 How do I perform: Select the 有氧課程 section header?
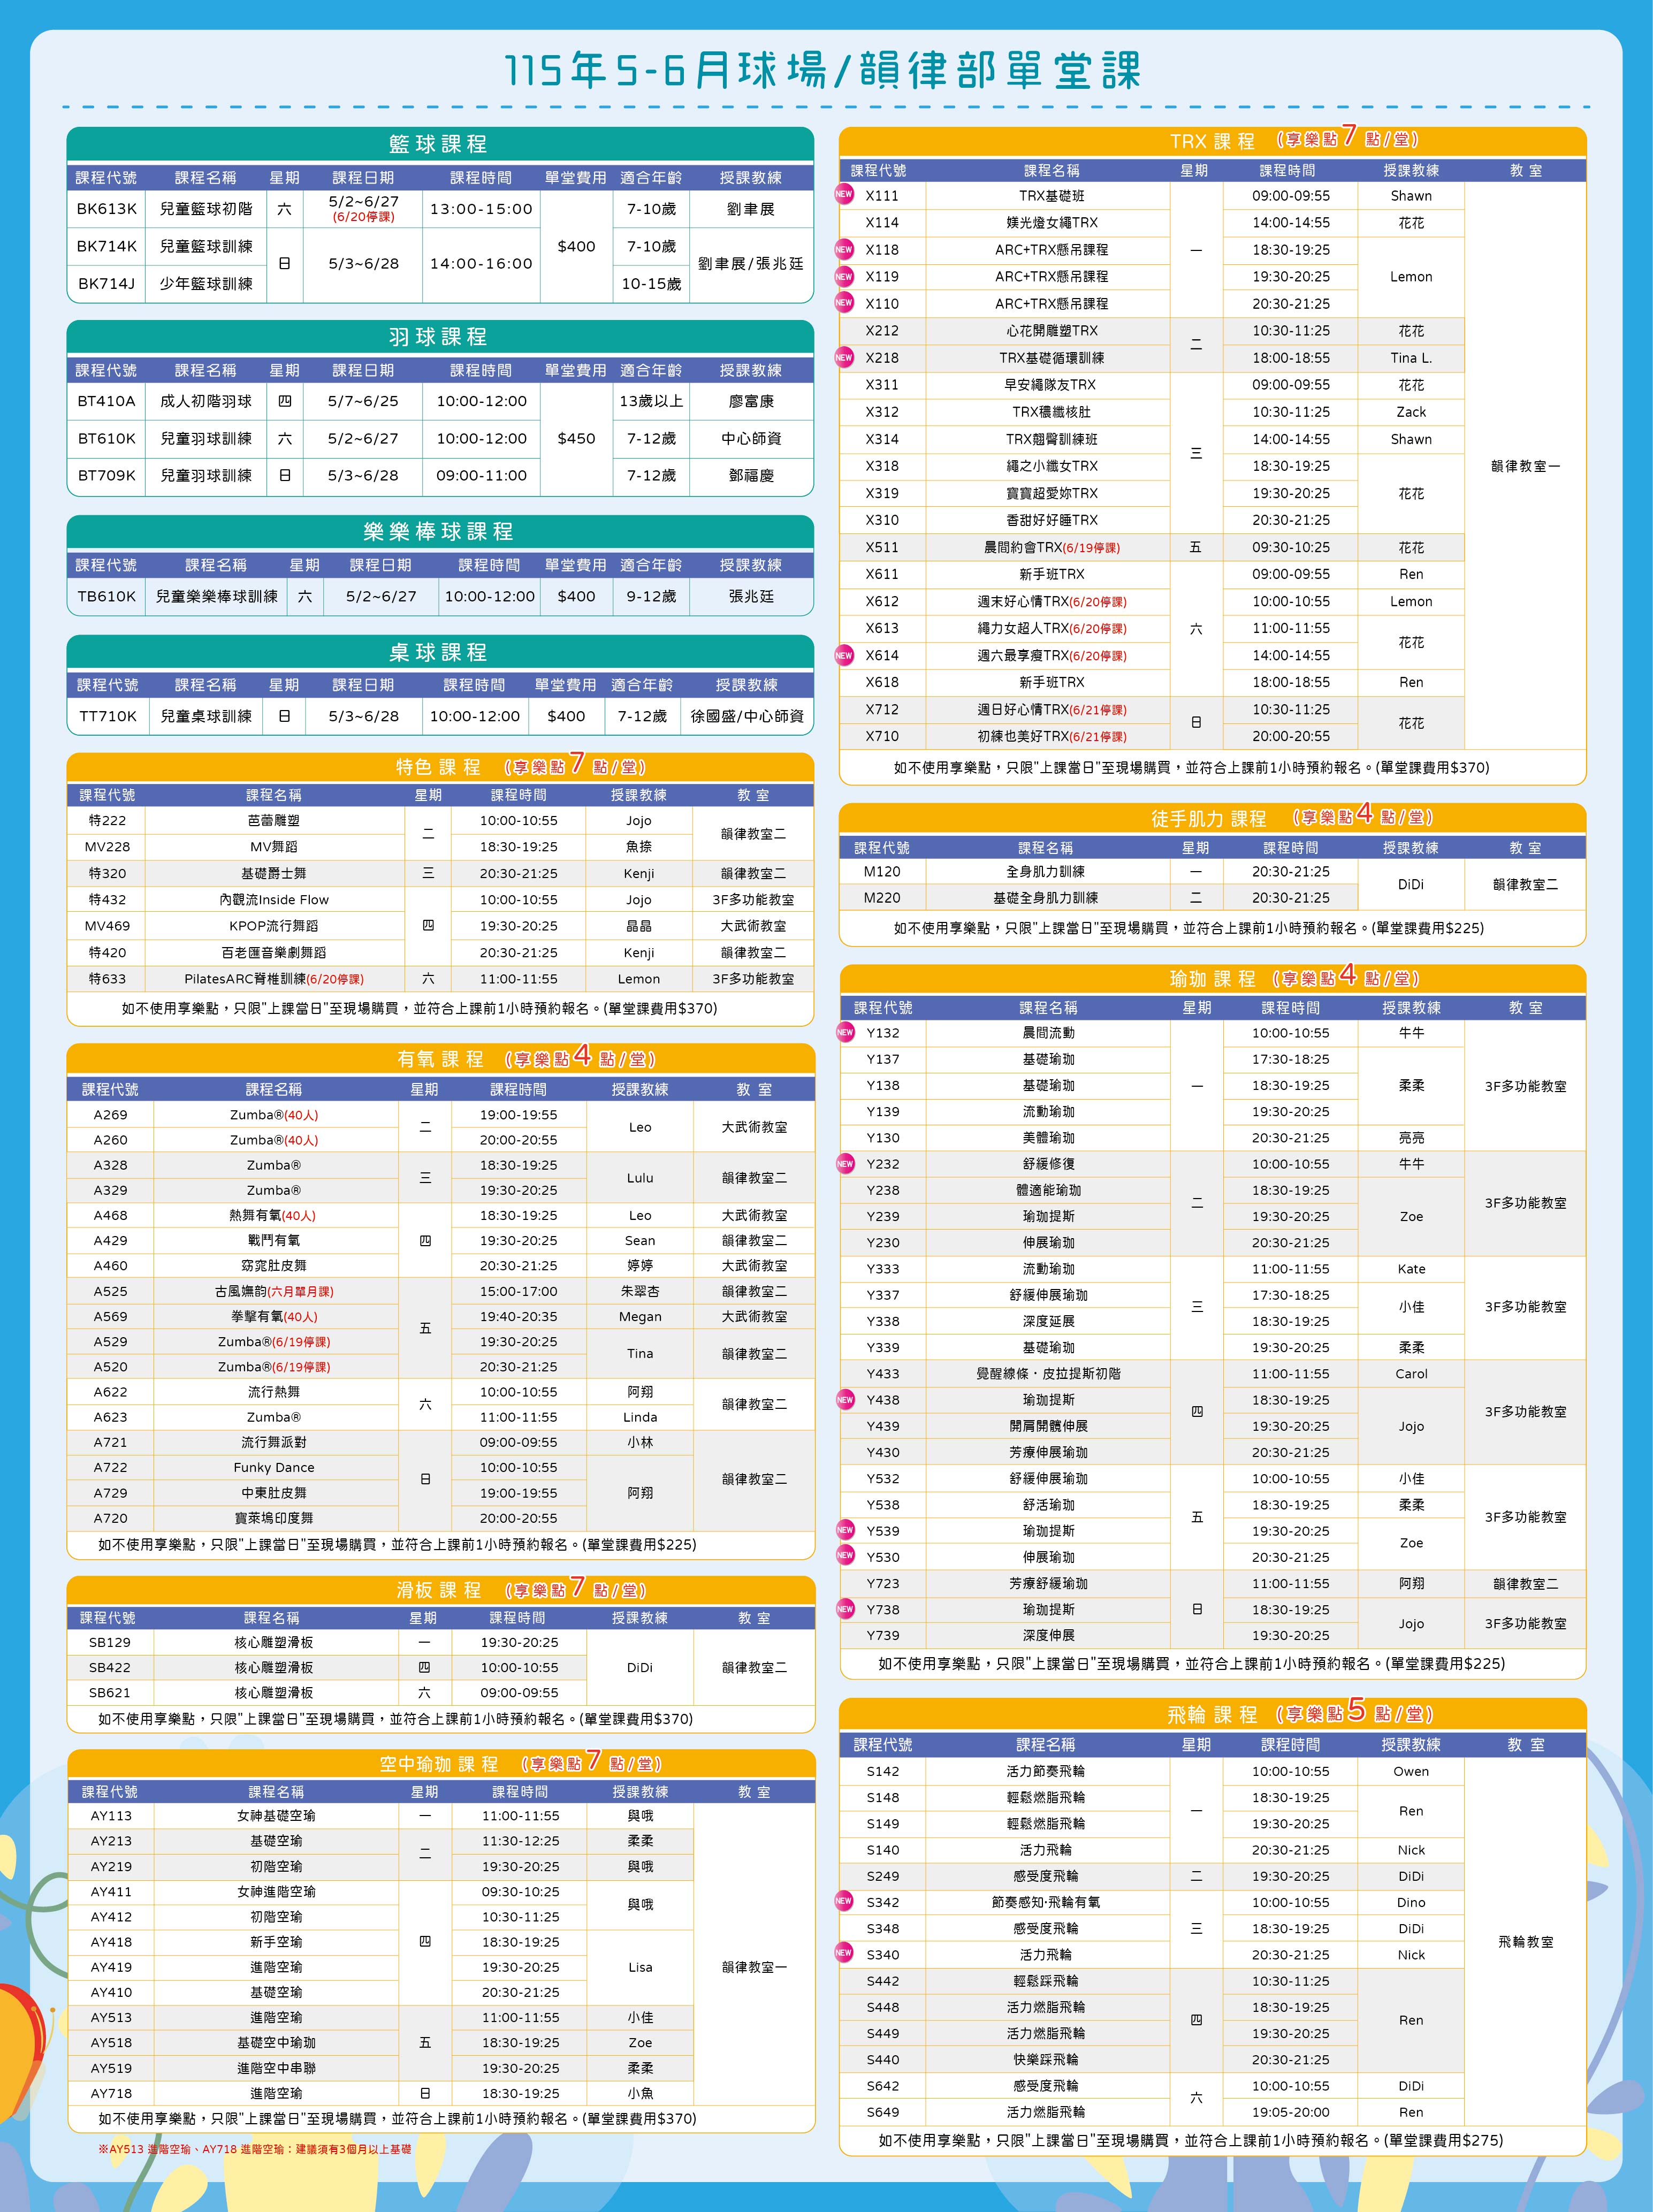[440, 1059]
